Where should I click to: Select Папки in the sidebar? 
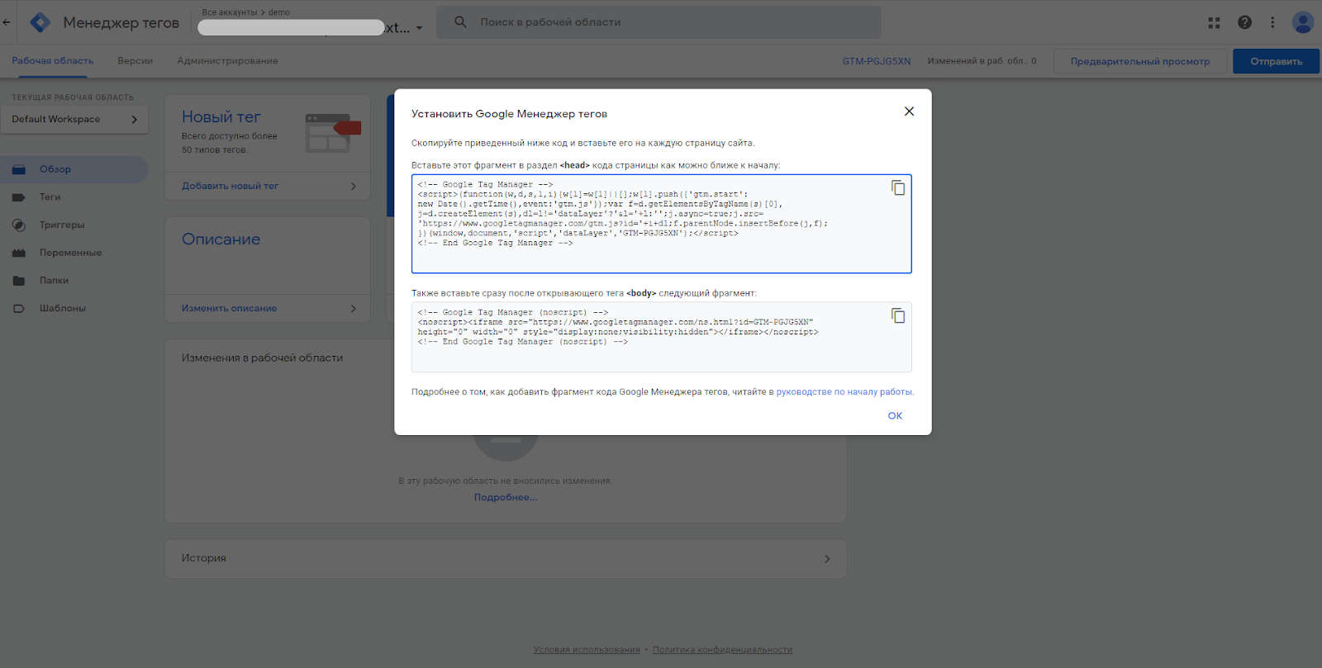click(74, 281)
